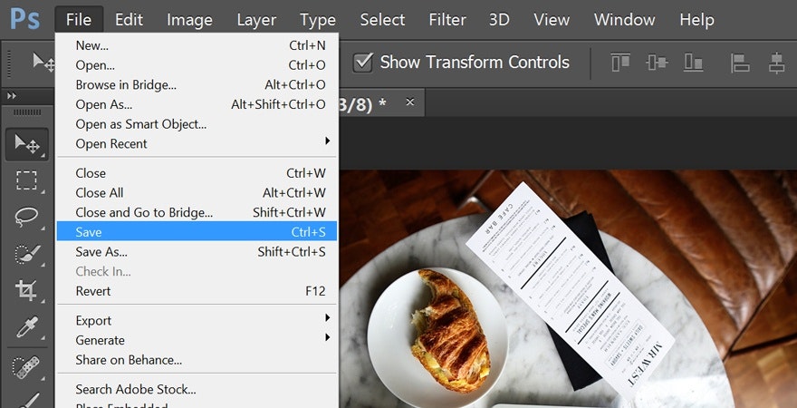
Task: Uncheck Show Transform Controls checkbox
Action: [363, 63]
